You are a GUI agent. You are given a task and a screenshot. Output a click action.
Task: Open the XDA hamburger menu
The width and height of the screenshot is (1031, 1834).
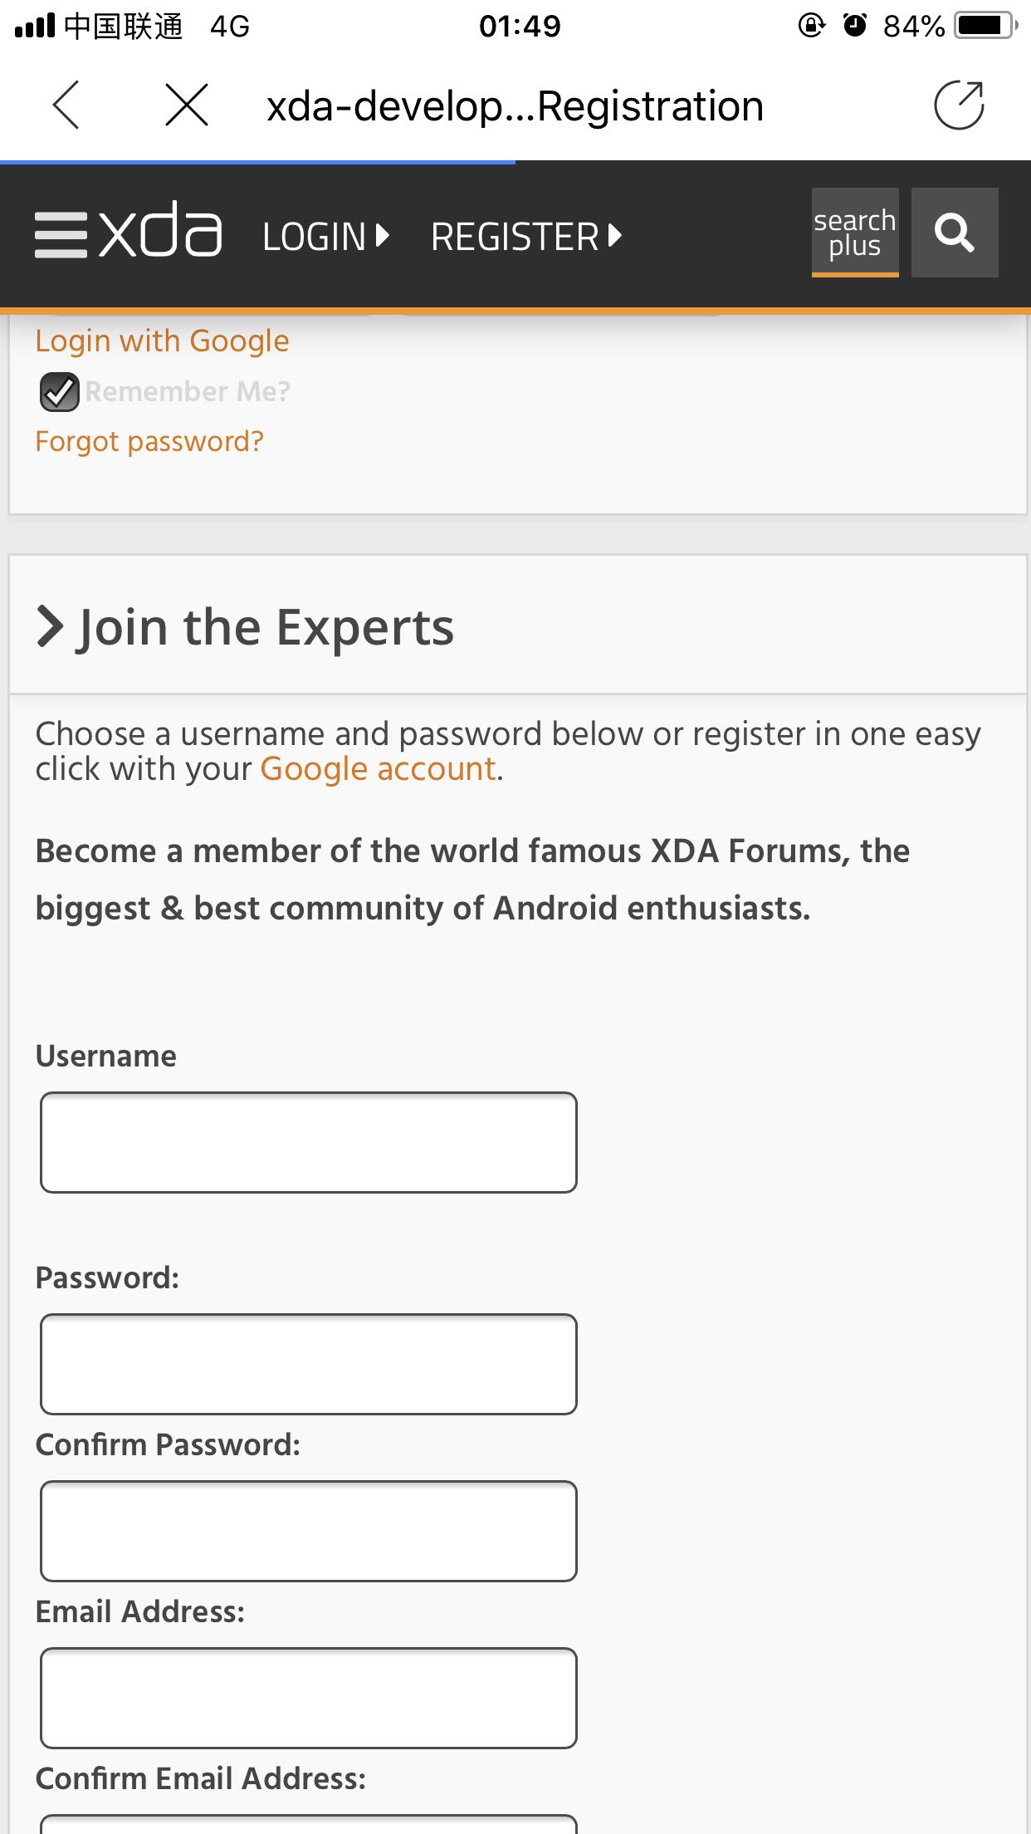[61, 235]
